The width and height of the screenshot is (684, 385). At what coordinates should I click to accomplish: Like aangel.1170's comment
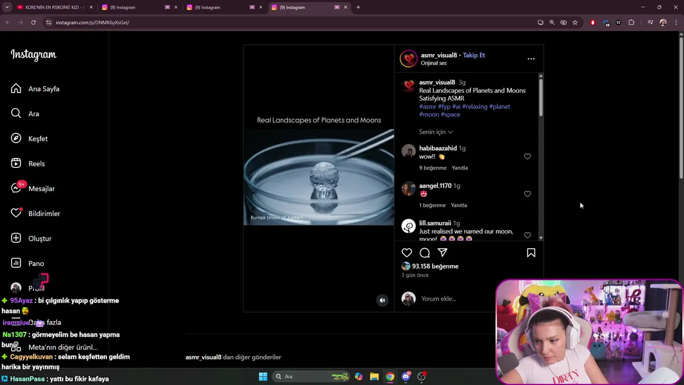click(x=527, y=194)
